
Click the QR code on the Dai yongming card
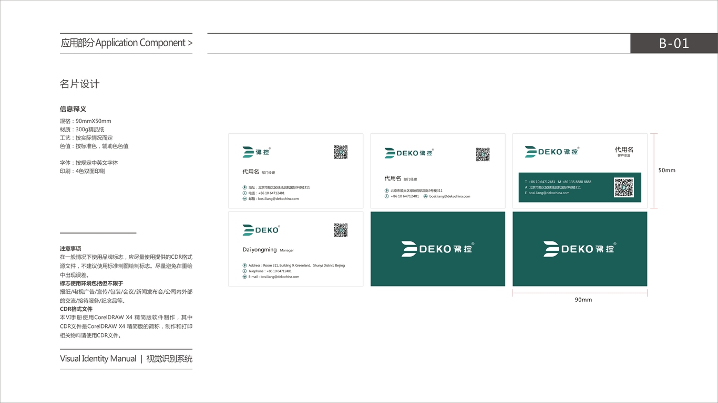tap(341, 230)
